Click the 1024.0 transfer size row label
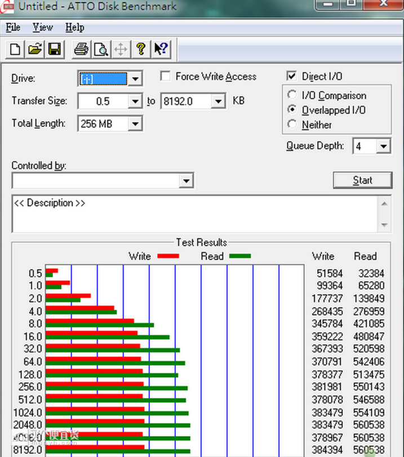This screenshot has width=404, height=457. point(28,413)
